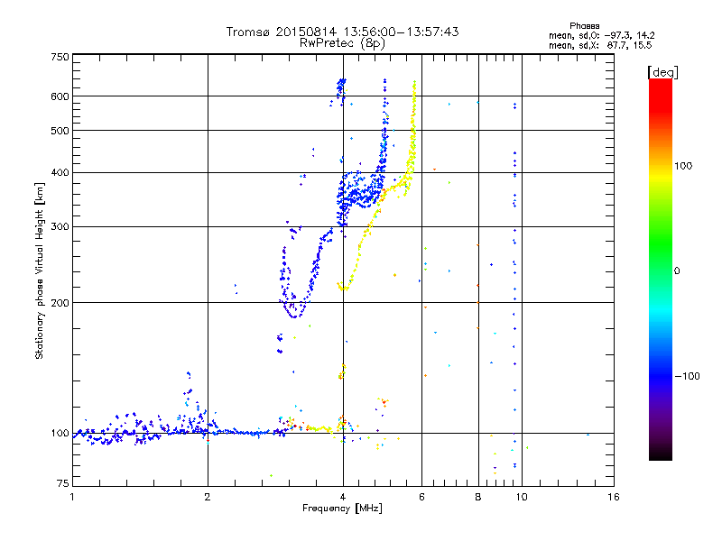
Task: Click the '[deg]' colorbar label
Action: coord(662,72)
